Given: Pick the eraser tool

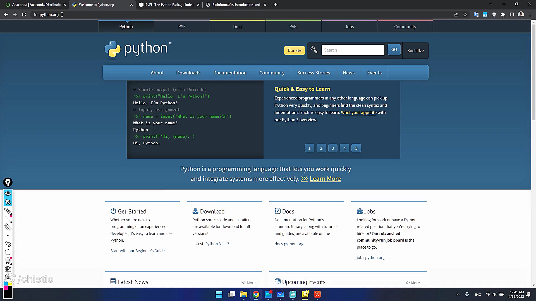Looking at the screenshot, I should click(8, 227).
